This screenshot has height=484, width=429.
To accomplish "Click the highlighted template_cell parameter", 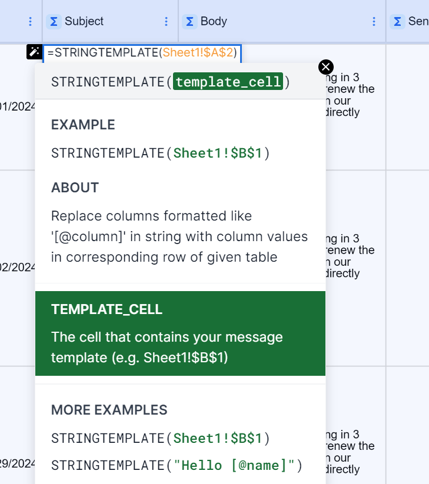I will tap(228, 82).
